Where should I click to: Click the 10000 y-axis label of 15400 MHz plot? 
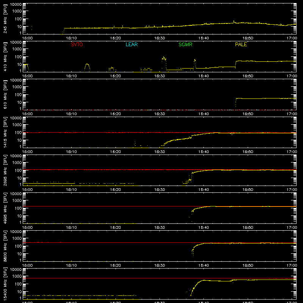16,270
